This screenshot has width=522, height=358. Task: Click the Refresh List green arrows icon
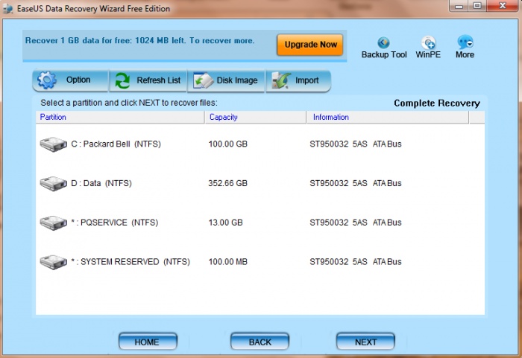pos(123,80)
